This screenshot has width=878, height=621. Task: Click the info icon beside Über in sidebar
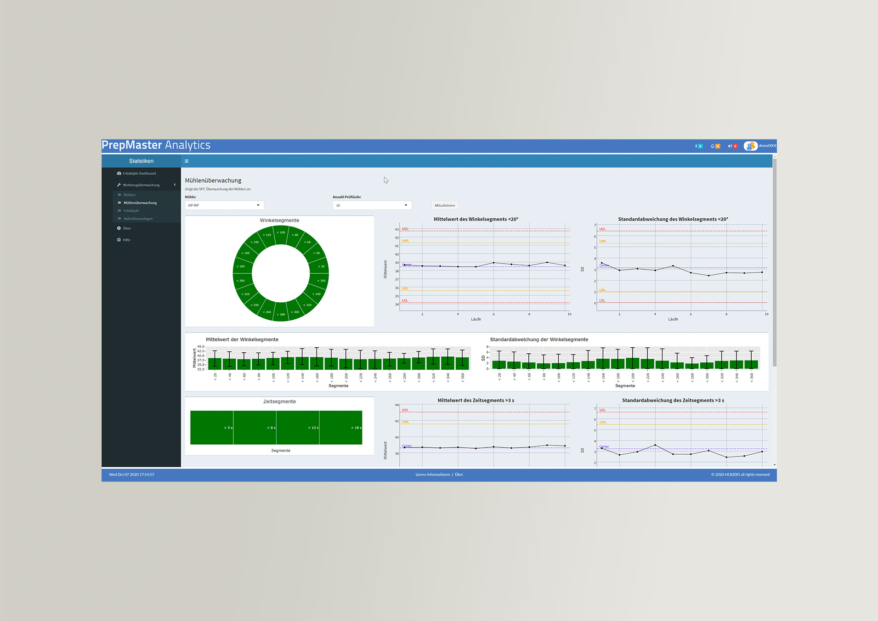click(119, 228)
